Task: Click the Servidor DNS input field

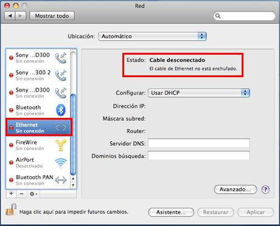Action: [199, 143]
